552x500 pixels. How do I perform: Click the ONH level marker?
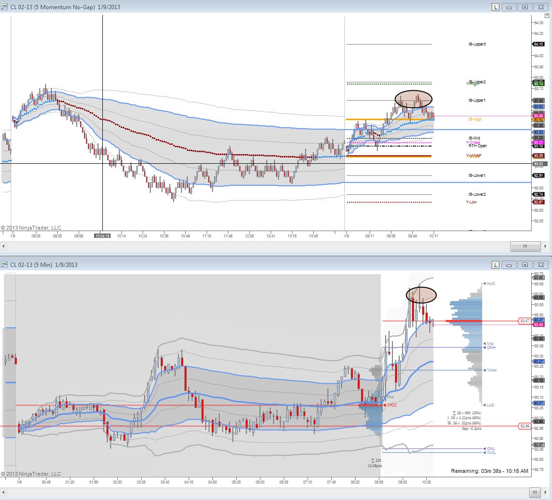(x=489, y=347)
